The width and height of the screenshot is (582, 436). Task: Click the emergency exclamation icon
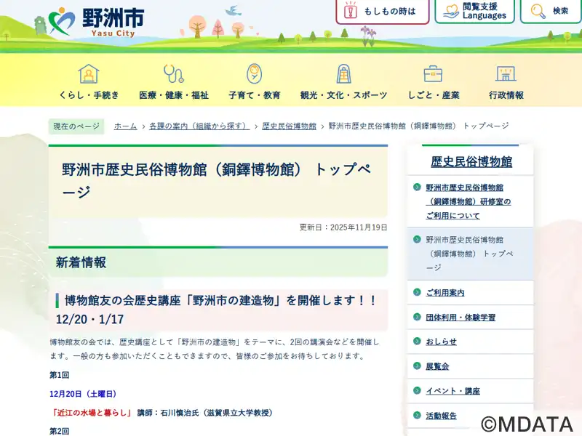[x=350, y=10]
